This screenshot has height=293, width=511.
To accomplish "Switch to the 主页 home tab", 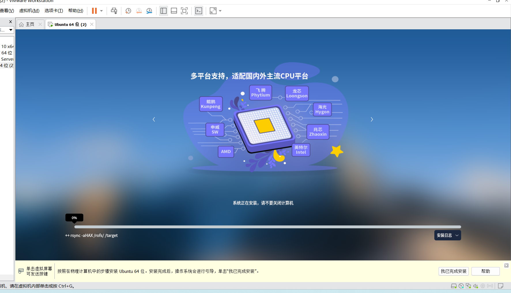I will point(30,24).
